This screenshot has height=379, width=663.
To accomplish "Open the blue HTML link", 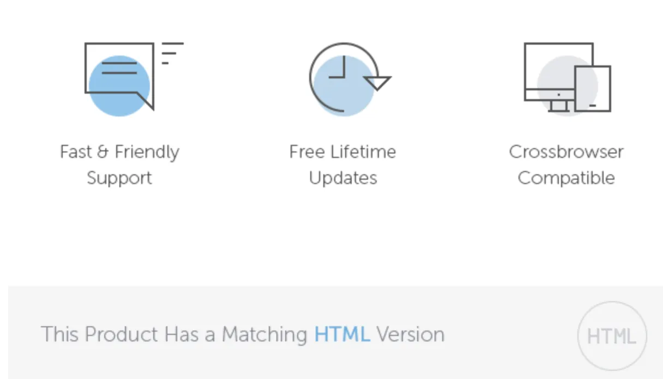I will (x=342, y=334).
